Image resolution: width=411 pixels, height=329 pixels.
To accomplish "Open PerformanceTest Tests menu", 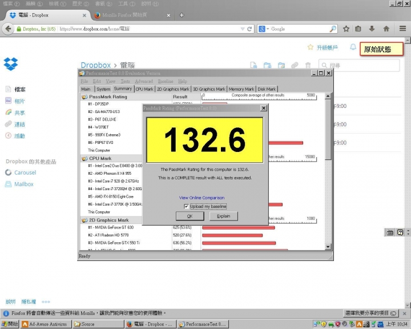I will tap(125, 81).
